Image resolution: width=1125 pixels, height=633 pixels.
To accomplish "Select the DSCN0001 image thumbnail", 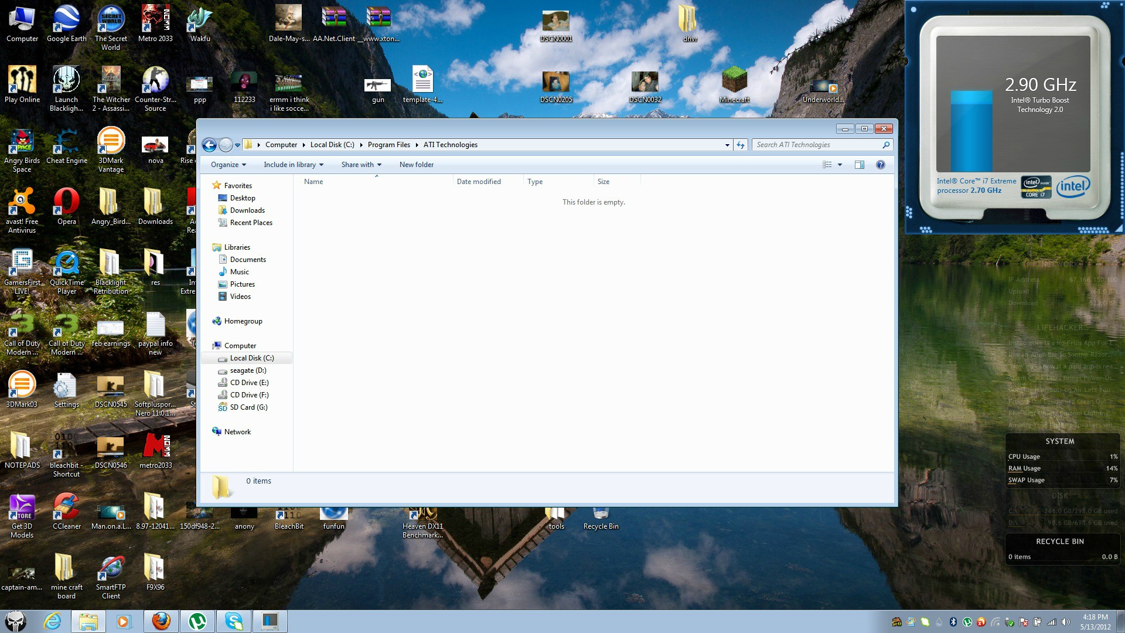I will click(x=555, y=26).
